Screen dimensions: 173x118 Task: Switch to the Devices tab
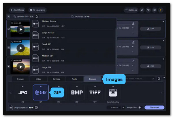pos(57,79)
